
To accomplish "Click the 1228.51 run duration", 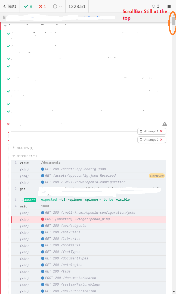I will pyautogui.click(x=77, y=6).
